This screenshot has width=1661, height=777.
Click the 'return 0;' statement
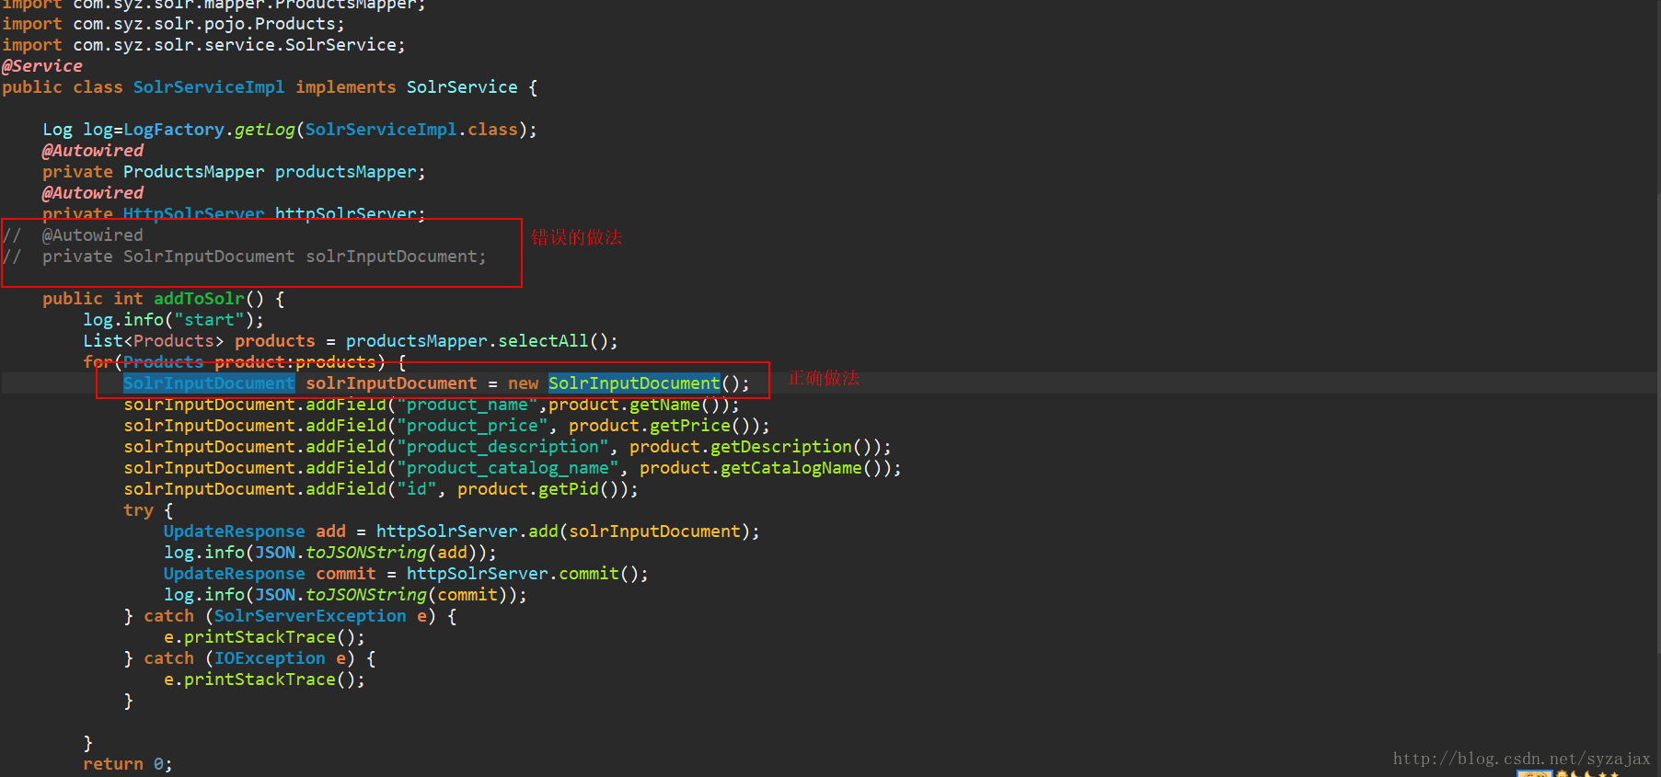(128, 764)
